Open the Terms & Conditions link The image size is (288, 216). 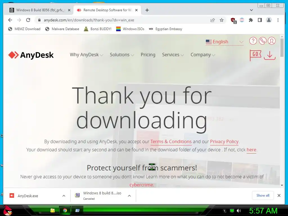(x=171, y=142)
